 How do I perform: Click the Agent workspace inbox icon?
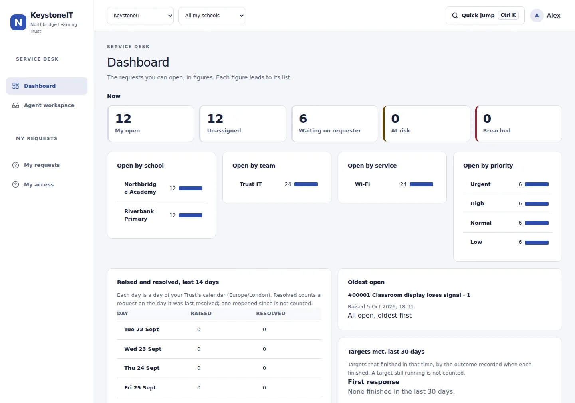16,105
